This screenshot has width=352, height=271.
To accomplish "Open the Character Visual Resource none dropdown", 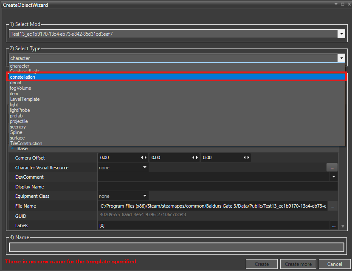I will pos(123,168).
